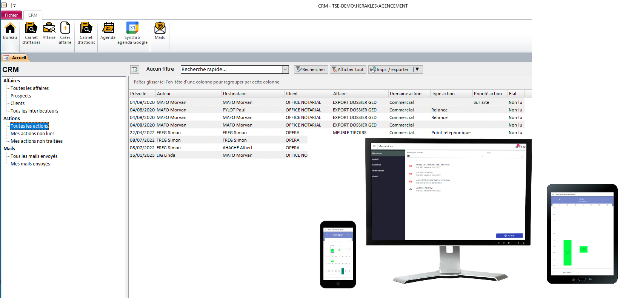Select Mes actions non lues
This screenshot has height=298, width=623.
coord(32,133)
